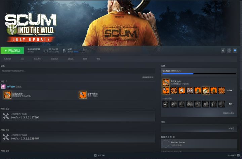This screenshot has height=159, width=242.
Task: Click the small achievement progress bar in header
Action: coord(79,52)
